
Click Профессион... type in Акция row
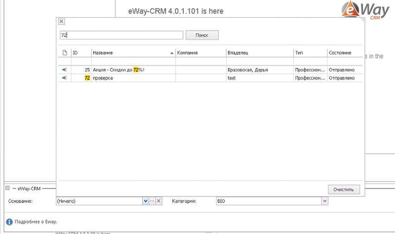[311, 70]
